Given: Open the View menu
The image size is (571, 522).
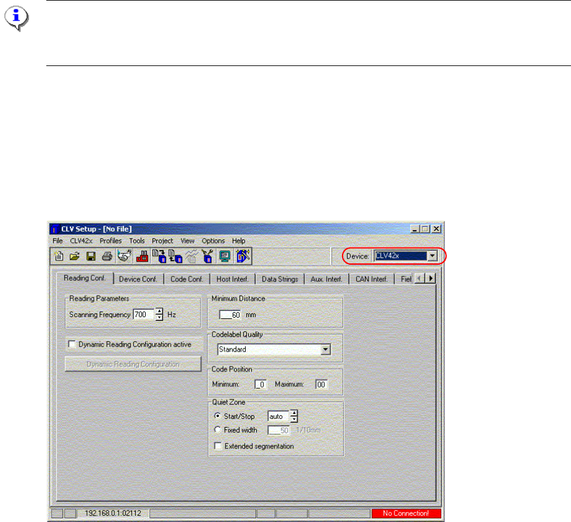Looking at the screenshot, I should point(188,241).
